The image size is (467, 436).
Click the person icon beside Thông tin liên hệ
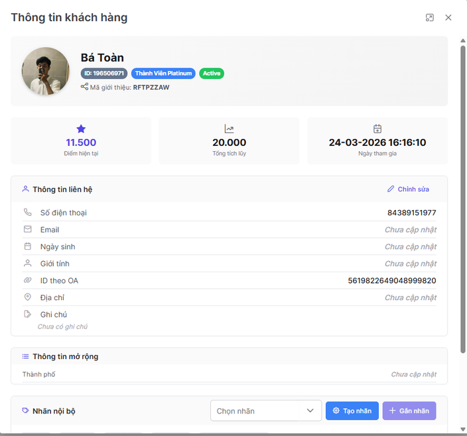tap(26, 189)
